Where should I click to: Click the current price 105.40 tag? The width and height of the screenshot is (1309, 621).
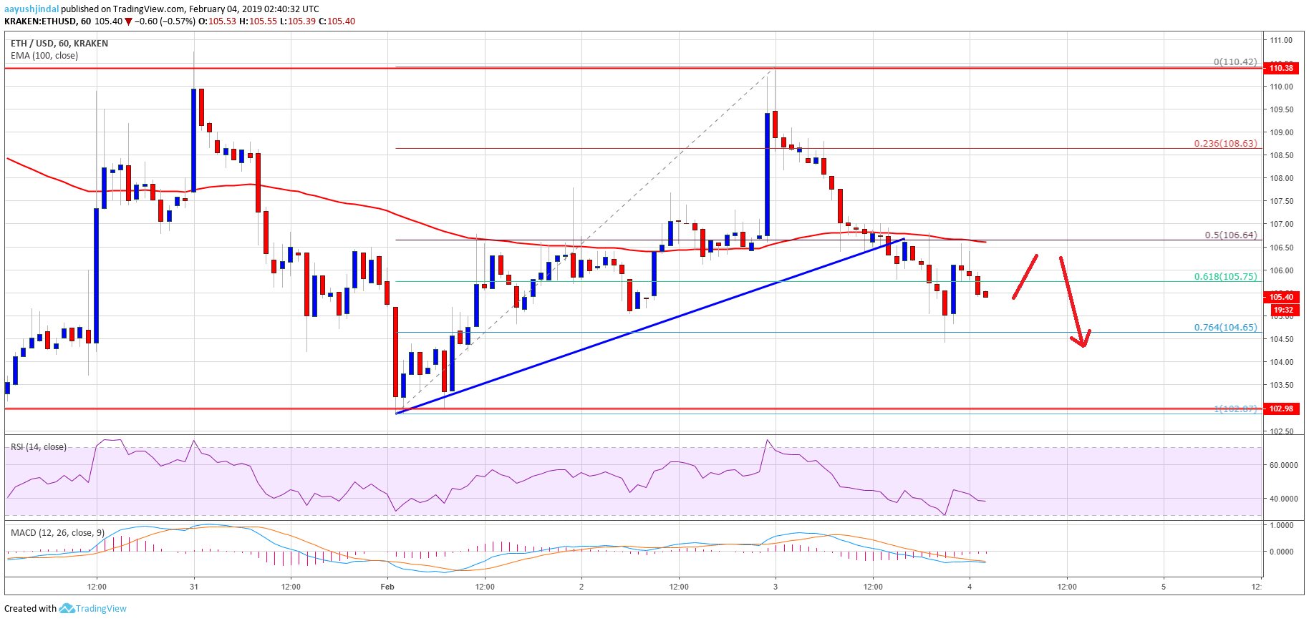(x=1282, y=297)
